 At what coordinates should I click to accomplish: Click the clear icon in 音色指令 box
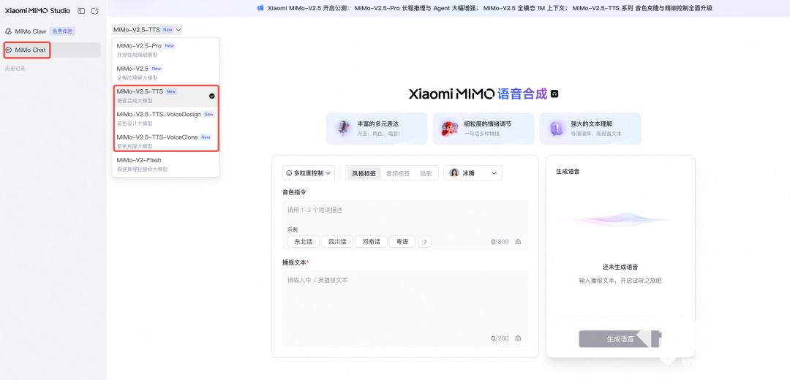518,242
